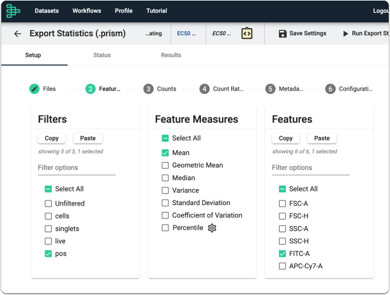Image resolution: width=390 pixels, height=295 pixels.
Task: Click Paste button in Filters panel
Action: [x=88, y=139]
